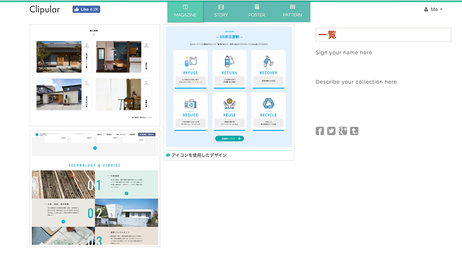Screen dimensions: 462x268
Task: Click the Google Plus share icon
Action: [x=343, y=131]
